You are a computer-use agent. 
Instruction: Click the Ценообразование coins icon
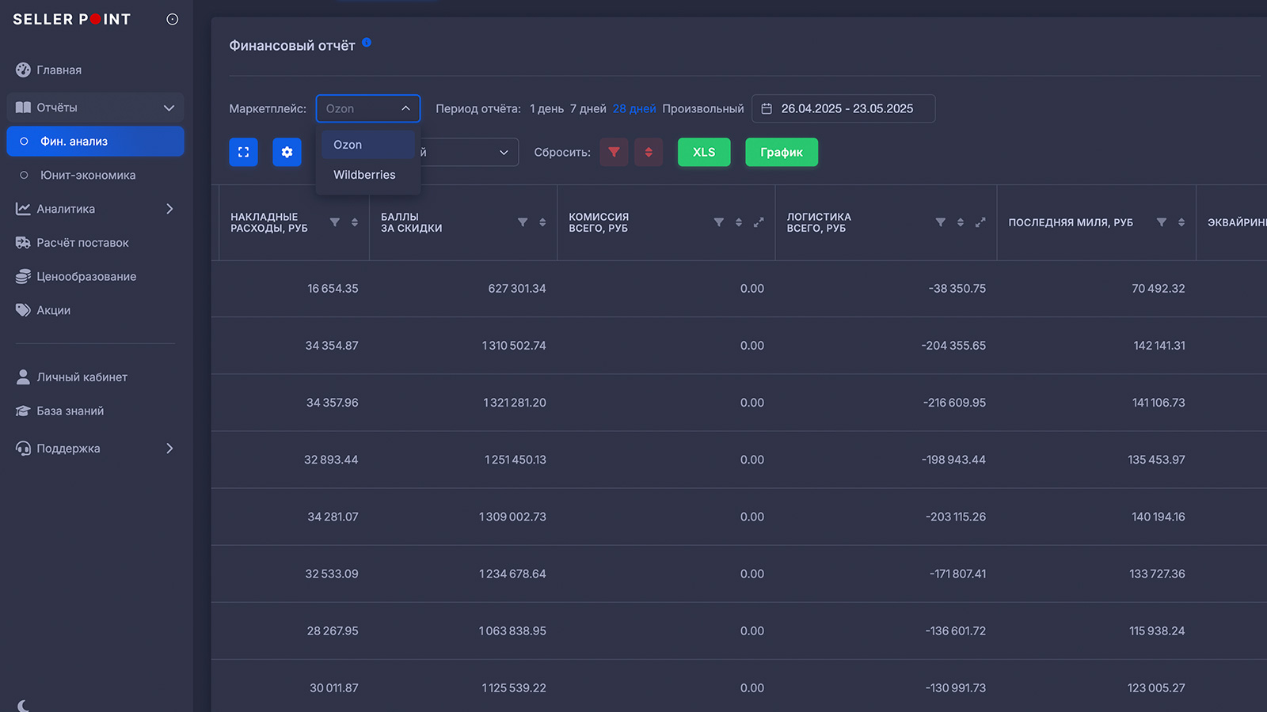click(x=23, y=277)
